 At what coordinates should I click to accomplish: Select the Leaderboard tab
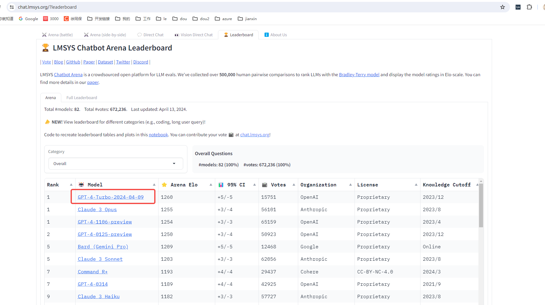click(238, 35)
